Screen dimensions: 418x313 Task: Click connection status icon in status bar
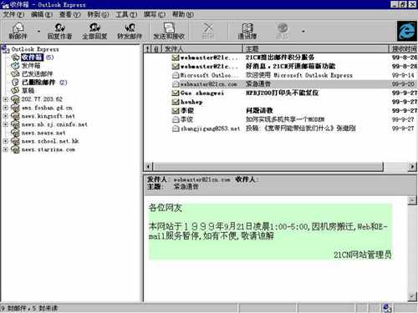(387, 308)
